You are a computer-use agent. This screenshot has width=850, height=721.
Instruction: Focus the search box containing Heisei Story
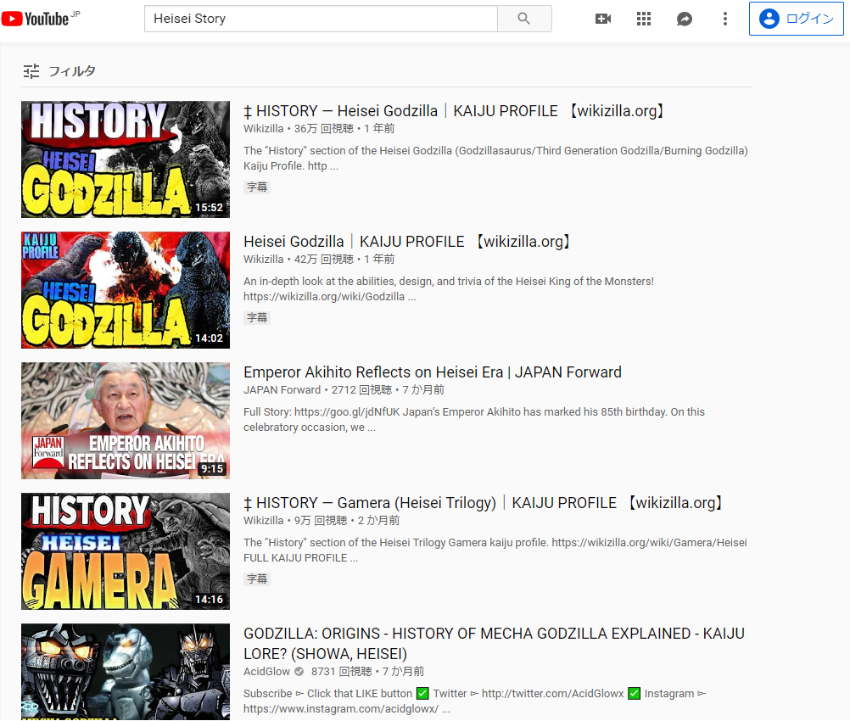pos(321,19)
